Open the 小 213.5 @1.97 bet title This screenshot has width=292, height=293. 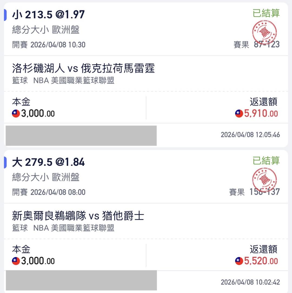(48, 15)
